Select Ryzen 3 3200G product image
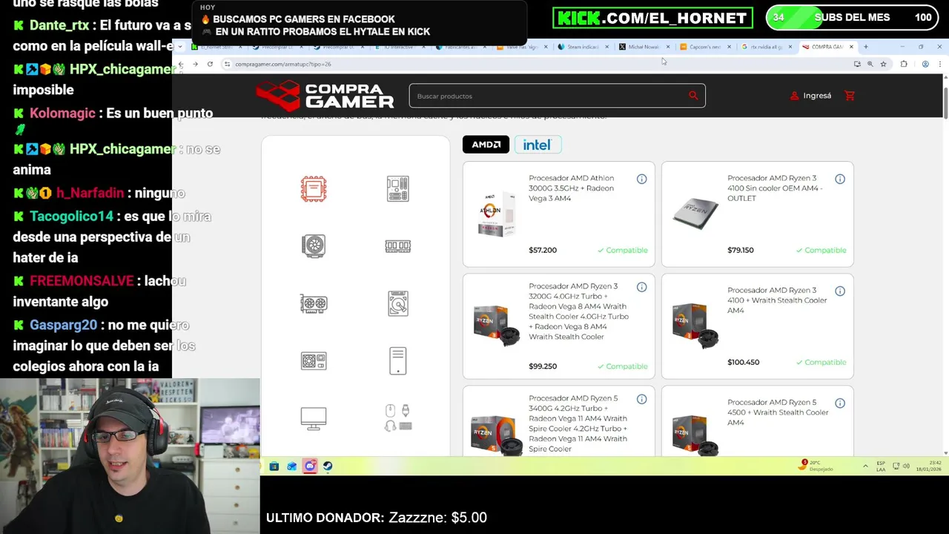This screenshot has height=534, width=949. (497, 326)
